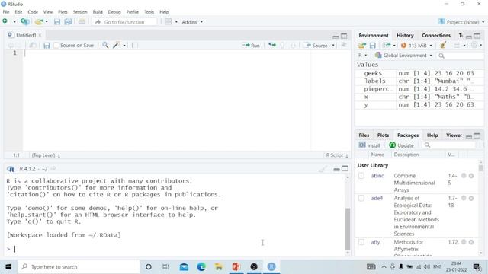Viewport: 488px width, 274px height.
Task: Open workspace panes layout icon
Action: [169, 22]
